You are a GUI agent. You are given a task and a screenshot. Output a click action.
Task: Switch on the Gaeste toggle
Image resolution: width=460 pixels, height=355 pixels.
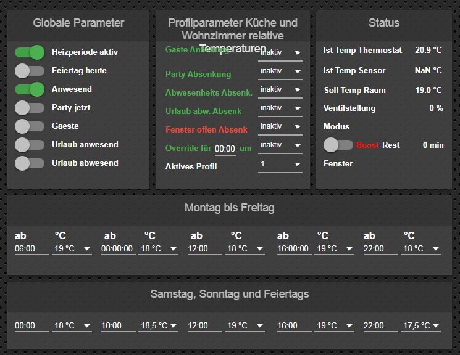[30, 126]
